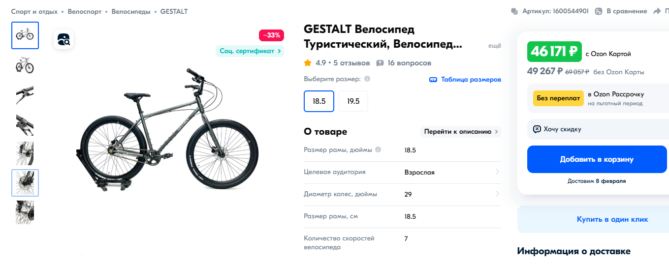Click the star rating icon

tap(308, 63)
